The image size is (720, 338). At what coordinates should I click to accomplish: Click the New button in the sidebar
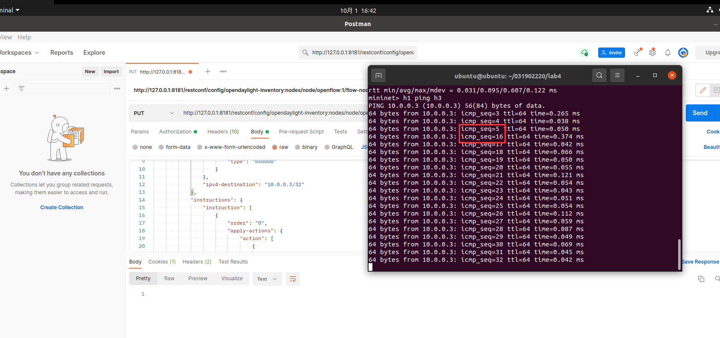pyautogui.click(x=90, y=71)
